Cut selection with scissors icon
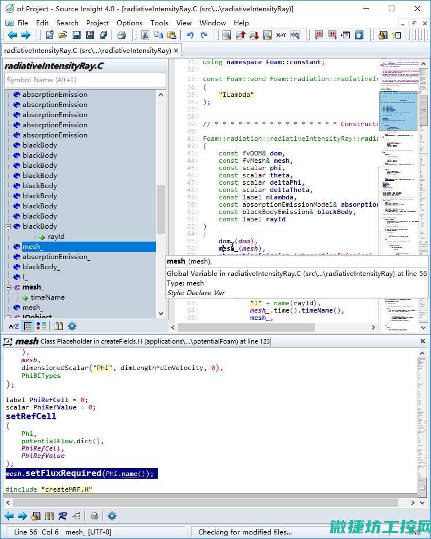431x539 pixels. (x=145, y=35)
